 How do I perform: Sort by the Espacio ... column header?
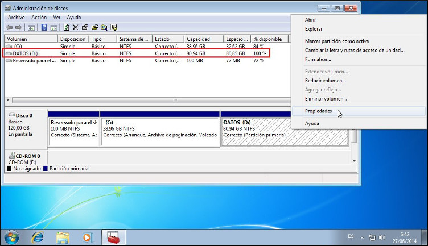tap(237, 39)
